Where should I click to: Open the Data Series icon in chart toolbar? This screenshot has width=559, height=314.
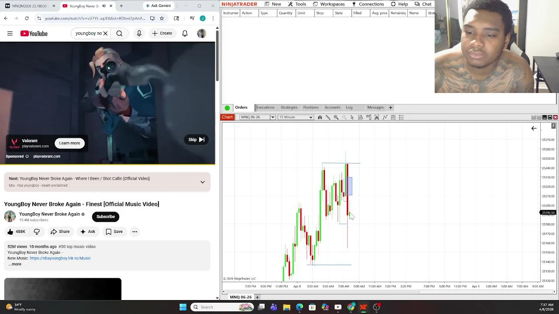click(x=360, y=117)
